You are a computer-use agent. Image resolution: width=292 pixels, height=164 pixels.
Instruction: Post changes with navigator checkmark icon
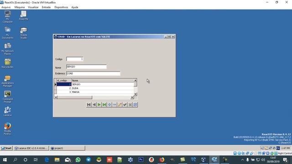pyautogui.click(x=125, y=105)
